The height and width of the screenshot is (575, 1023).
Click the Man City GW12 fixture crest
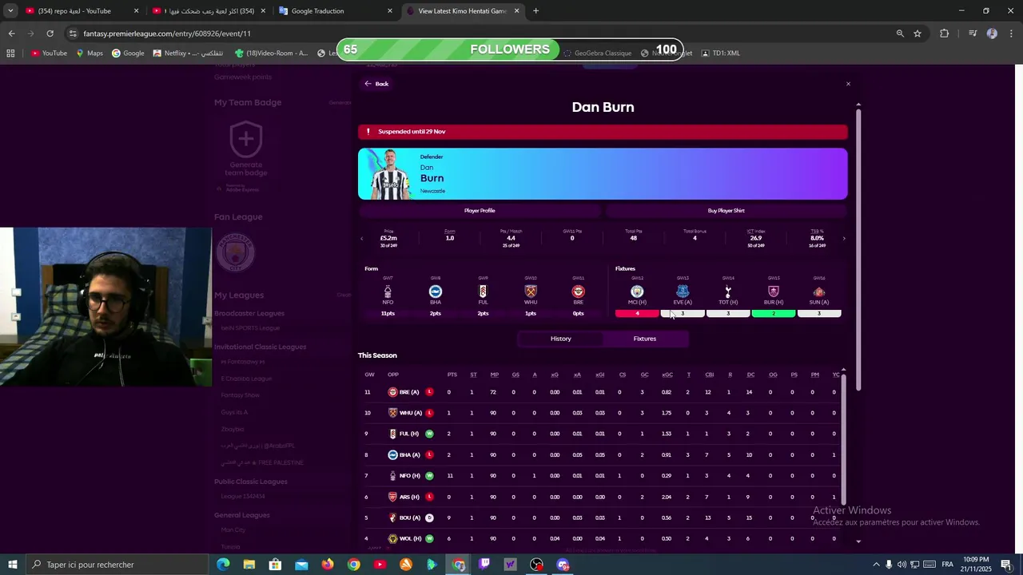coord(637,291)
